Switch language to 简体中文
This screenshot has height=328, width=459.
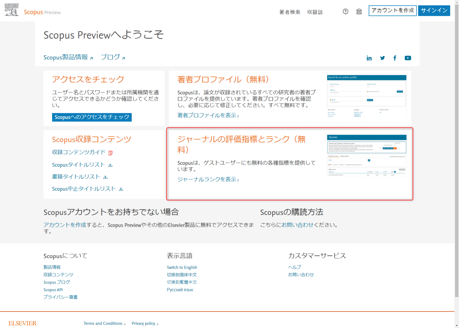point(182,275)
